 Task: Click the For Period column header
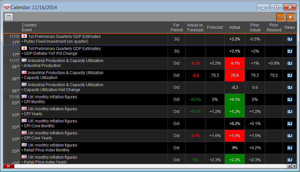pos(176,27)
